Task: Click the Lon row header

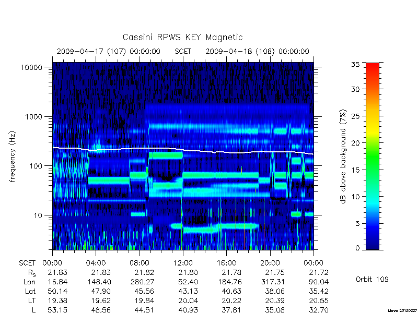Action: click(x=29, y=282)
